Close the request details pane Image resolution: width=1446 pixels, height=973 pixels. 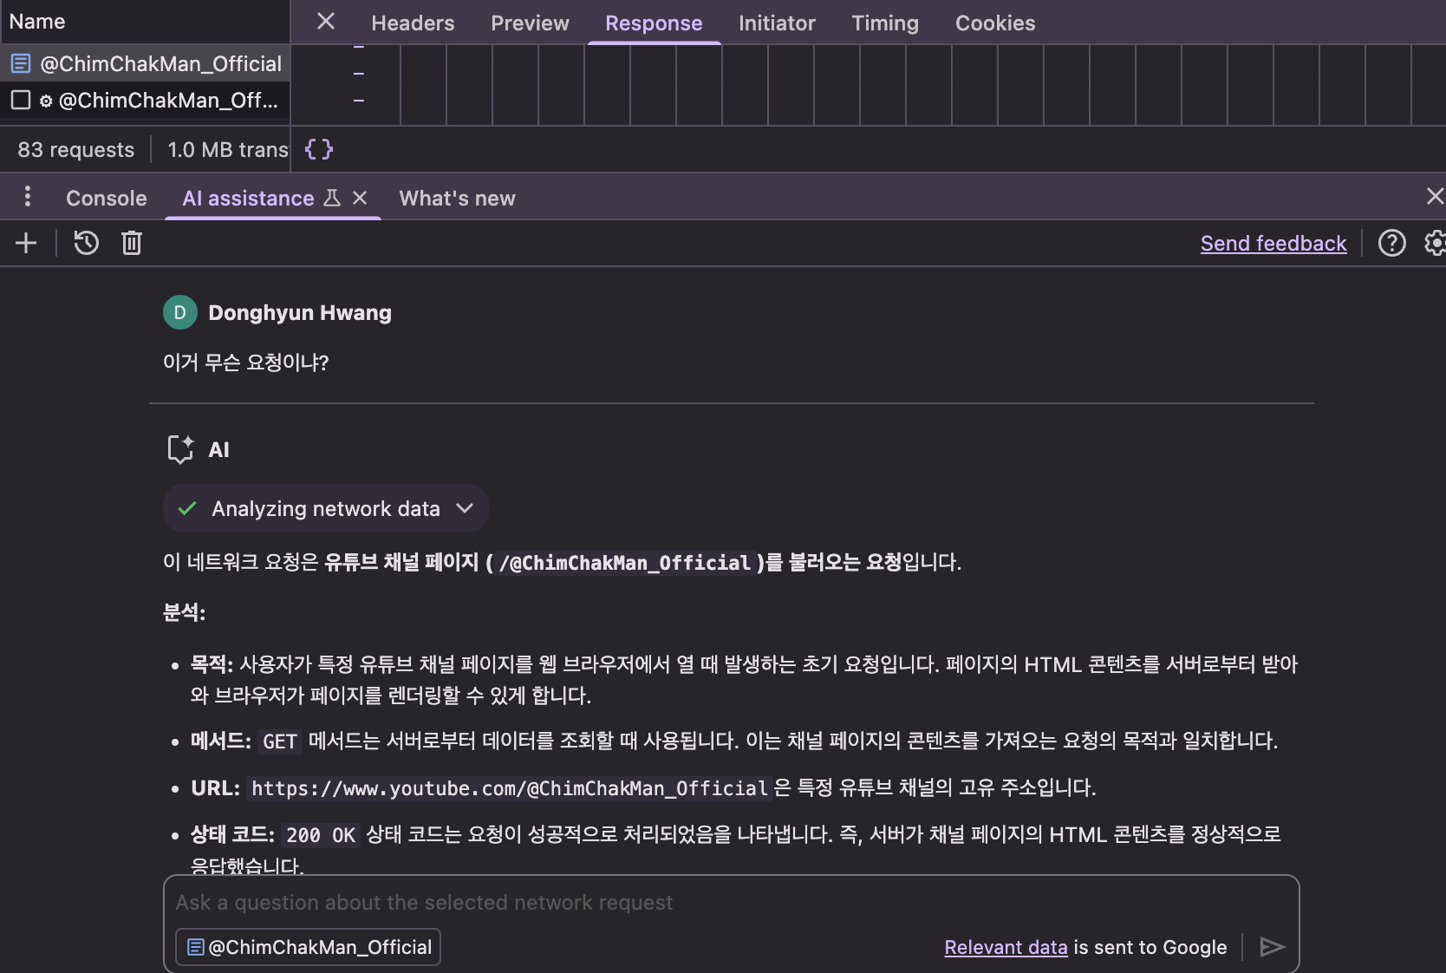(x=326, y=22)
